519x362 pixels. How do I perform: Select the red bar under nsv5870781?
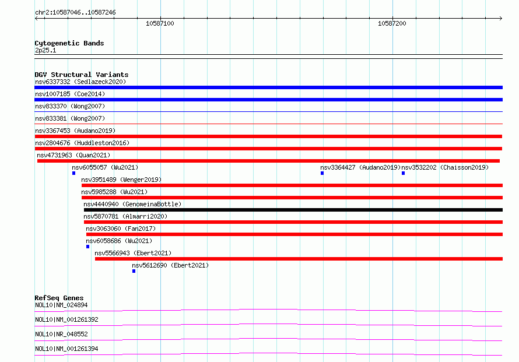(x=293, y=222)
